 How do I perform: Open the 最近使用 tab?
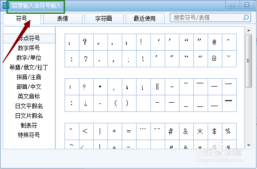(x=144, y=18)
